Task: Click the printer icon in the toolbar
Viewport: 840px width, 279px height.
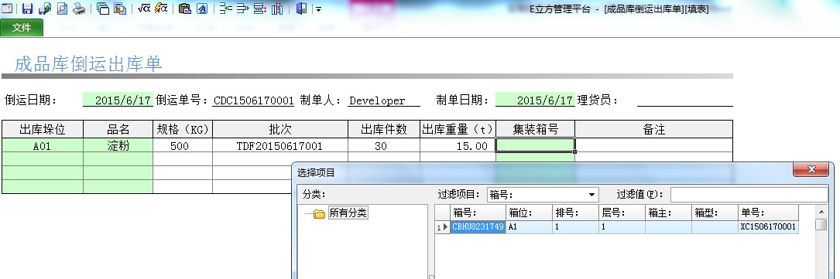Action: (x=79, y=9)
